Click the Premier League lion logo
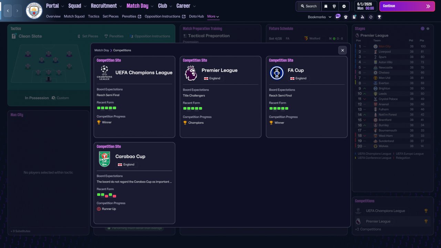This screenshot has height=248, width=441. [x=191, y=73]
